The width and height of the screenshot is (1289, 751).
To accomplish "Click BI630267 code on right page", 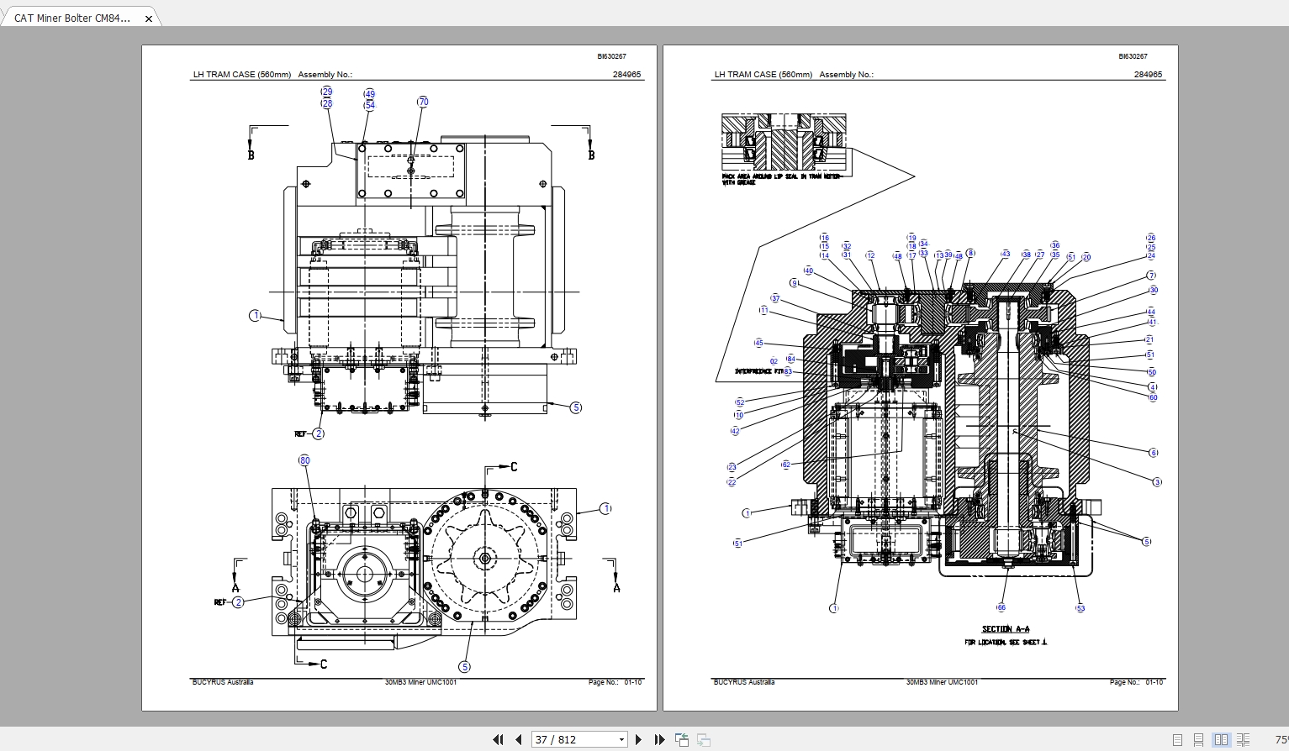I will pos(1133,56).
